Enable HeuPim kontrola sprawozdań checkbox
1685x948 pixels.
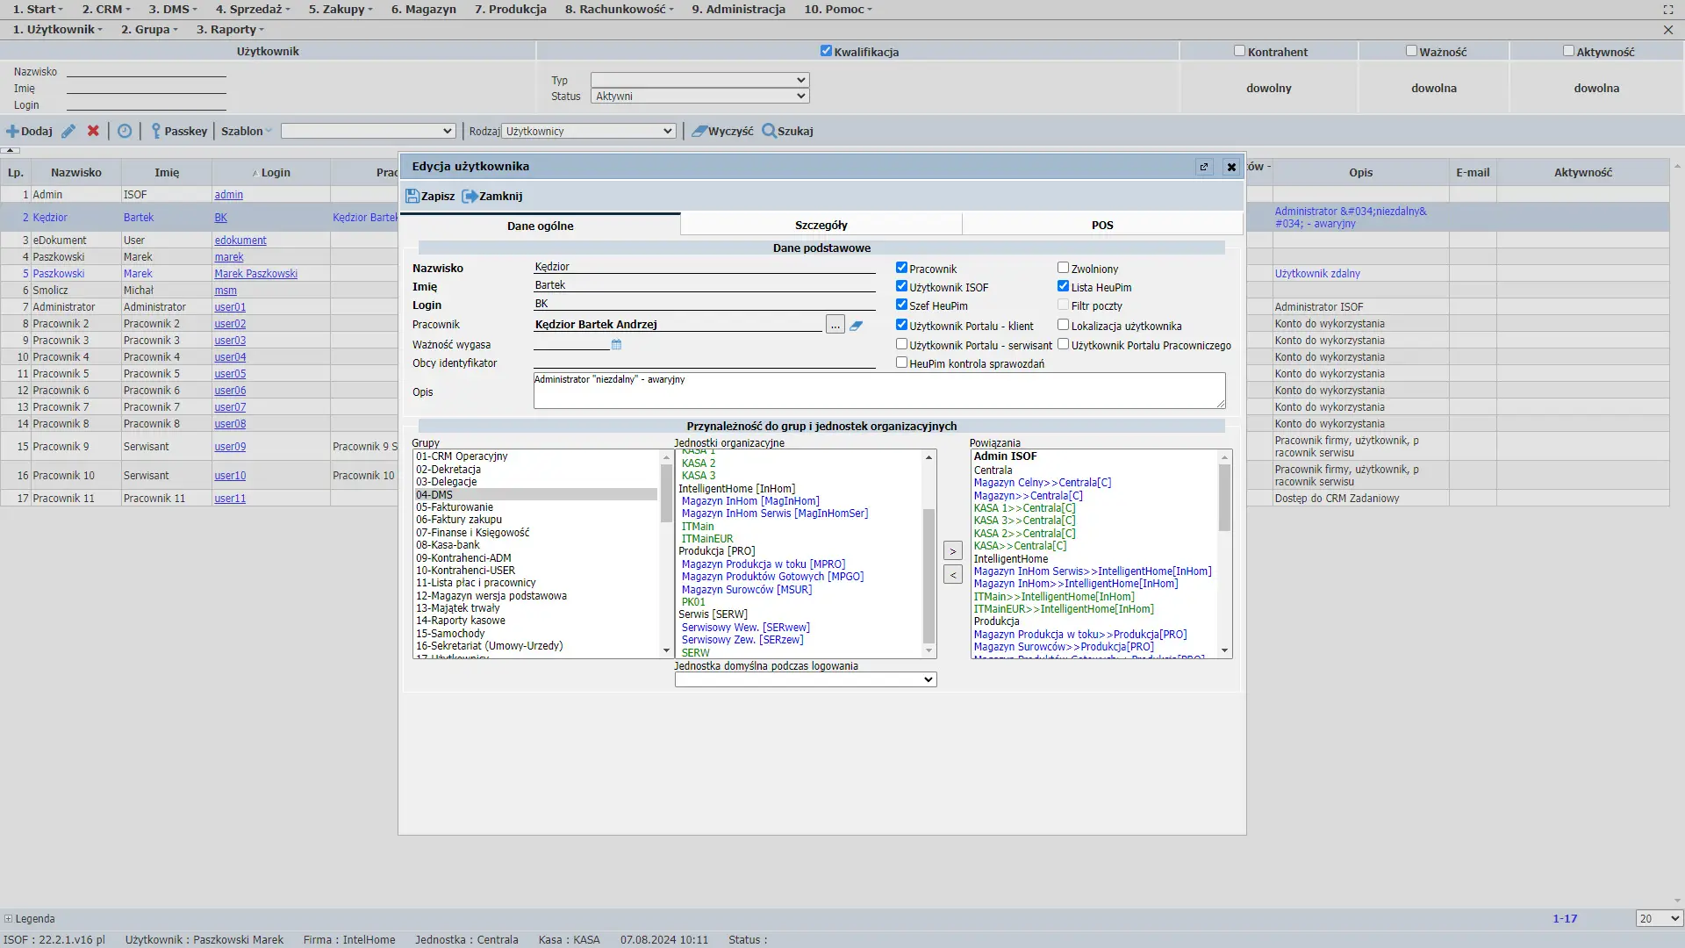901,363
